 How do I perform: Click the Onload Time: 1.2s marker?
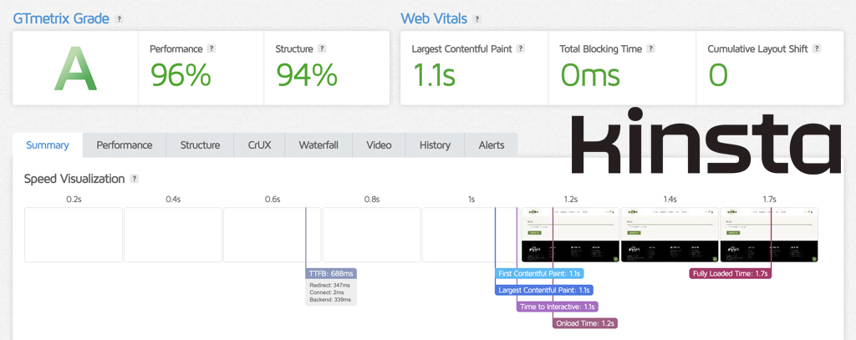click(x=585, y=323)
